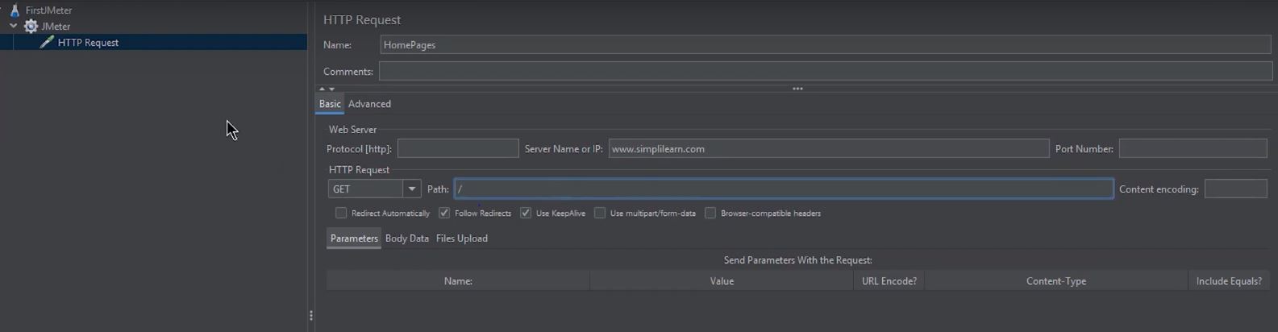Screen dimensions: 1278x332
Task: Switch to the Advanced tab
Action: [369, 104]
